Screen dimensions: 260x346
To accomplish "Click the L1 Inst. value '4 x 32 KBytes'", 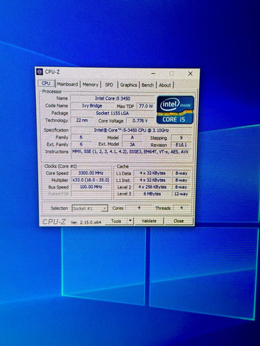I will [x=153, y=180].
